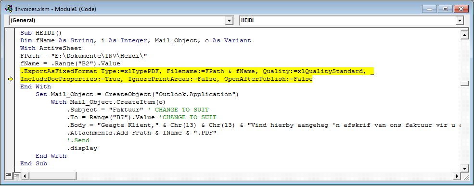Click the .Body = "Geagte Klient," line

(263, 125)
